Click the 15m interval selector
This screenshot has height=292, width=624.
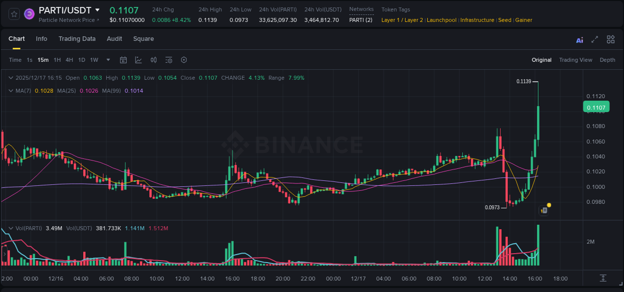pyautogui.click(x=43, y=60)
